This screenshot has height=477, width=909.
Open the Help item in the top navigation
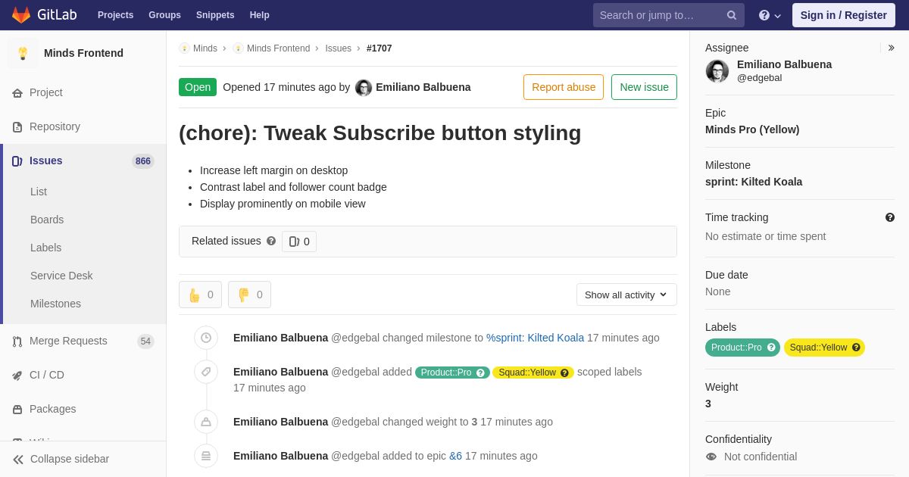[260, 15]
